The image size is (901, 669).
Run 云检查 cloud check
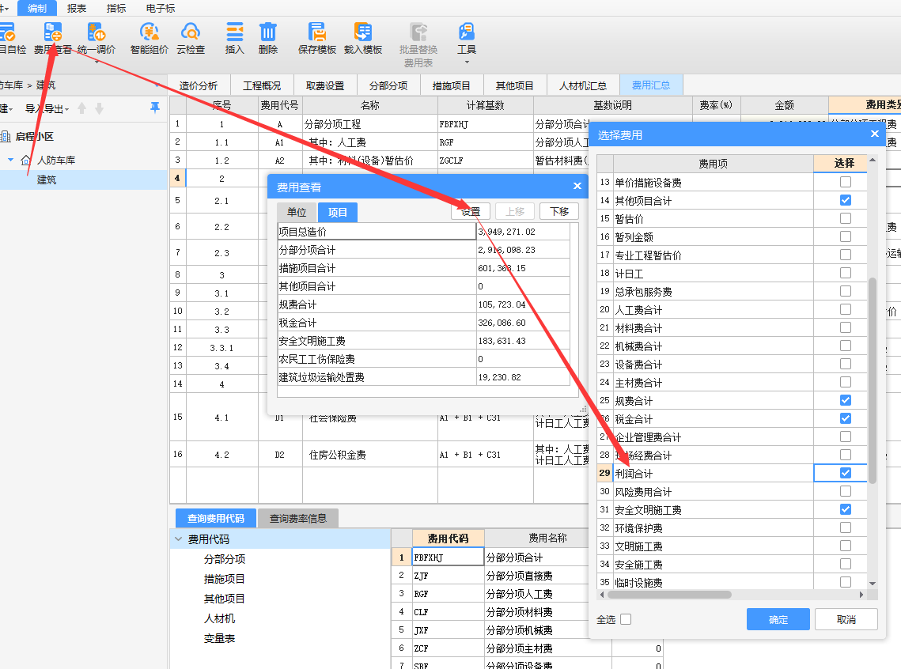pyautogui.click(x=191, y=38)
